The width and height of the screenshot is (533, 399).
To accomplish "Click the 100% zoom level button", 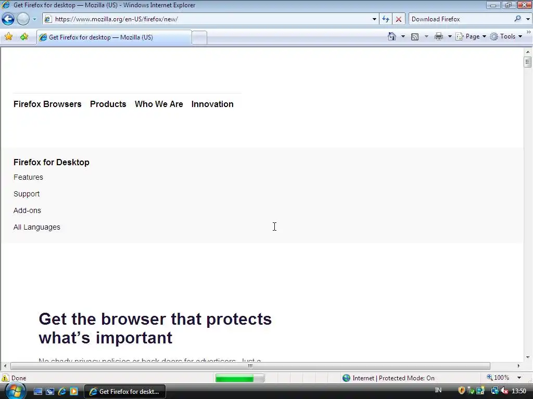I will point(498,378).
